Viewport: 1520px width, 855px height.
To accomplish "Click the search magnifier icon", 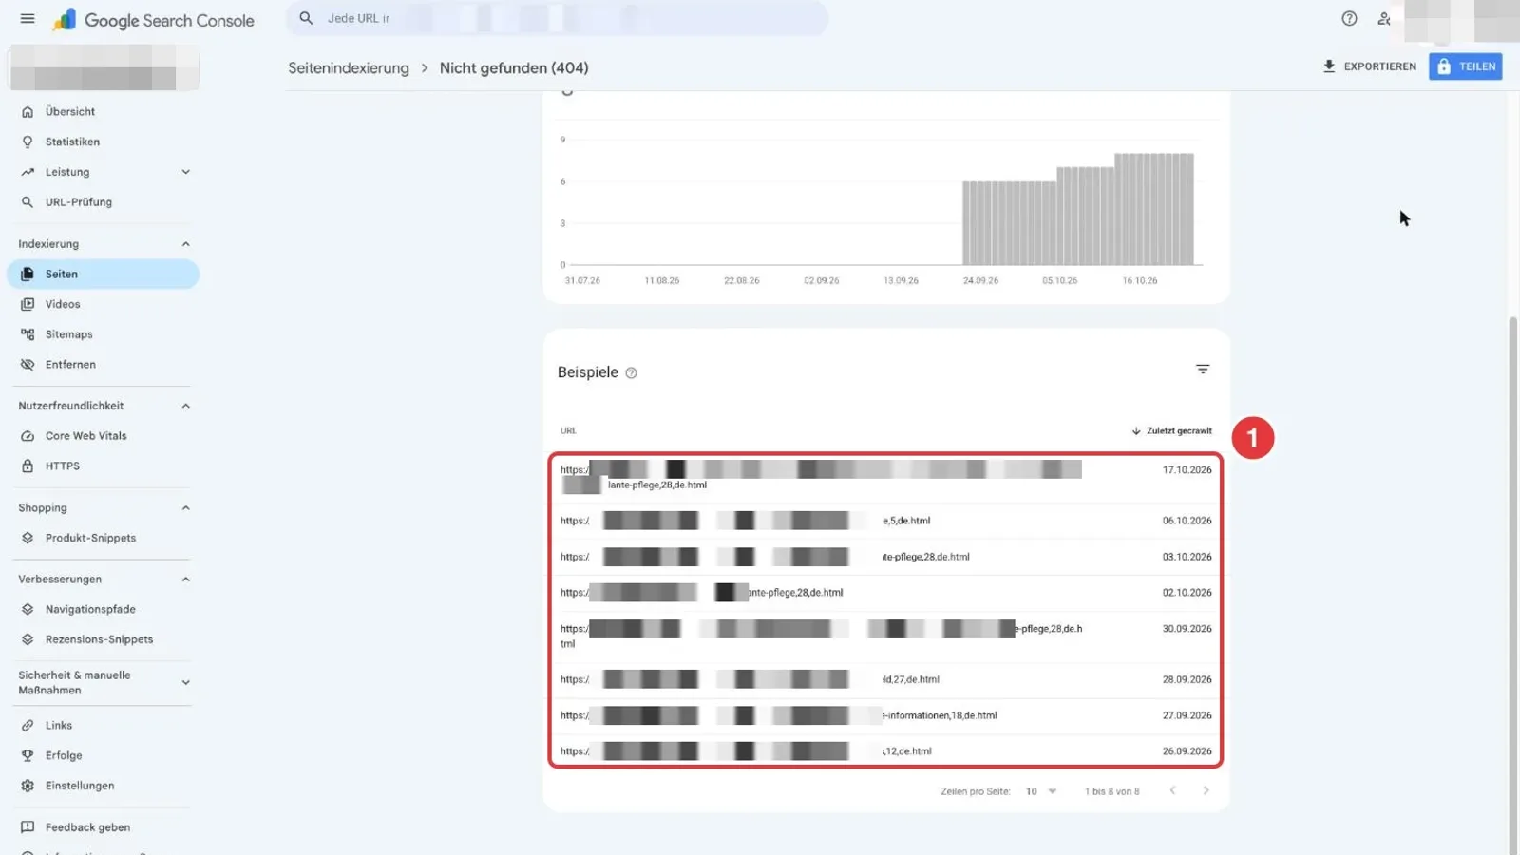I will 306,18.
